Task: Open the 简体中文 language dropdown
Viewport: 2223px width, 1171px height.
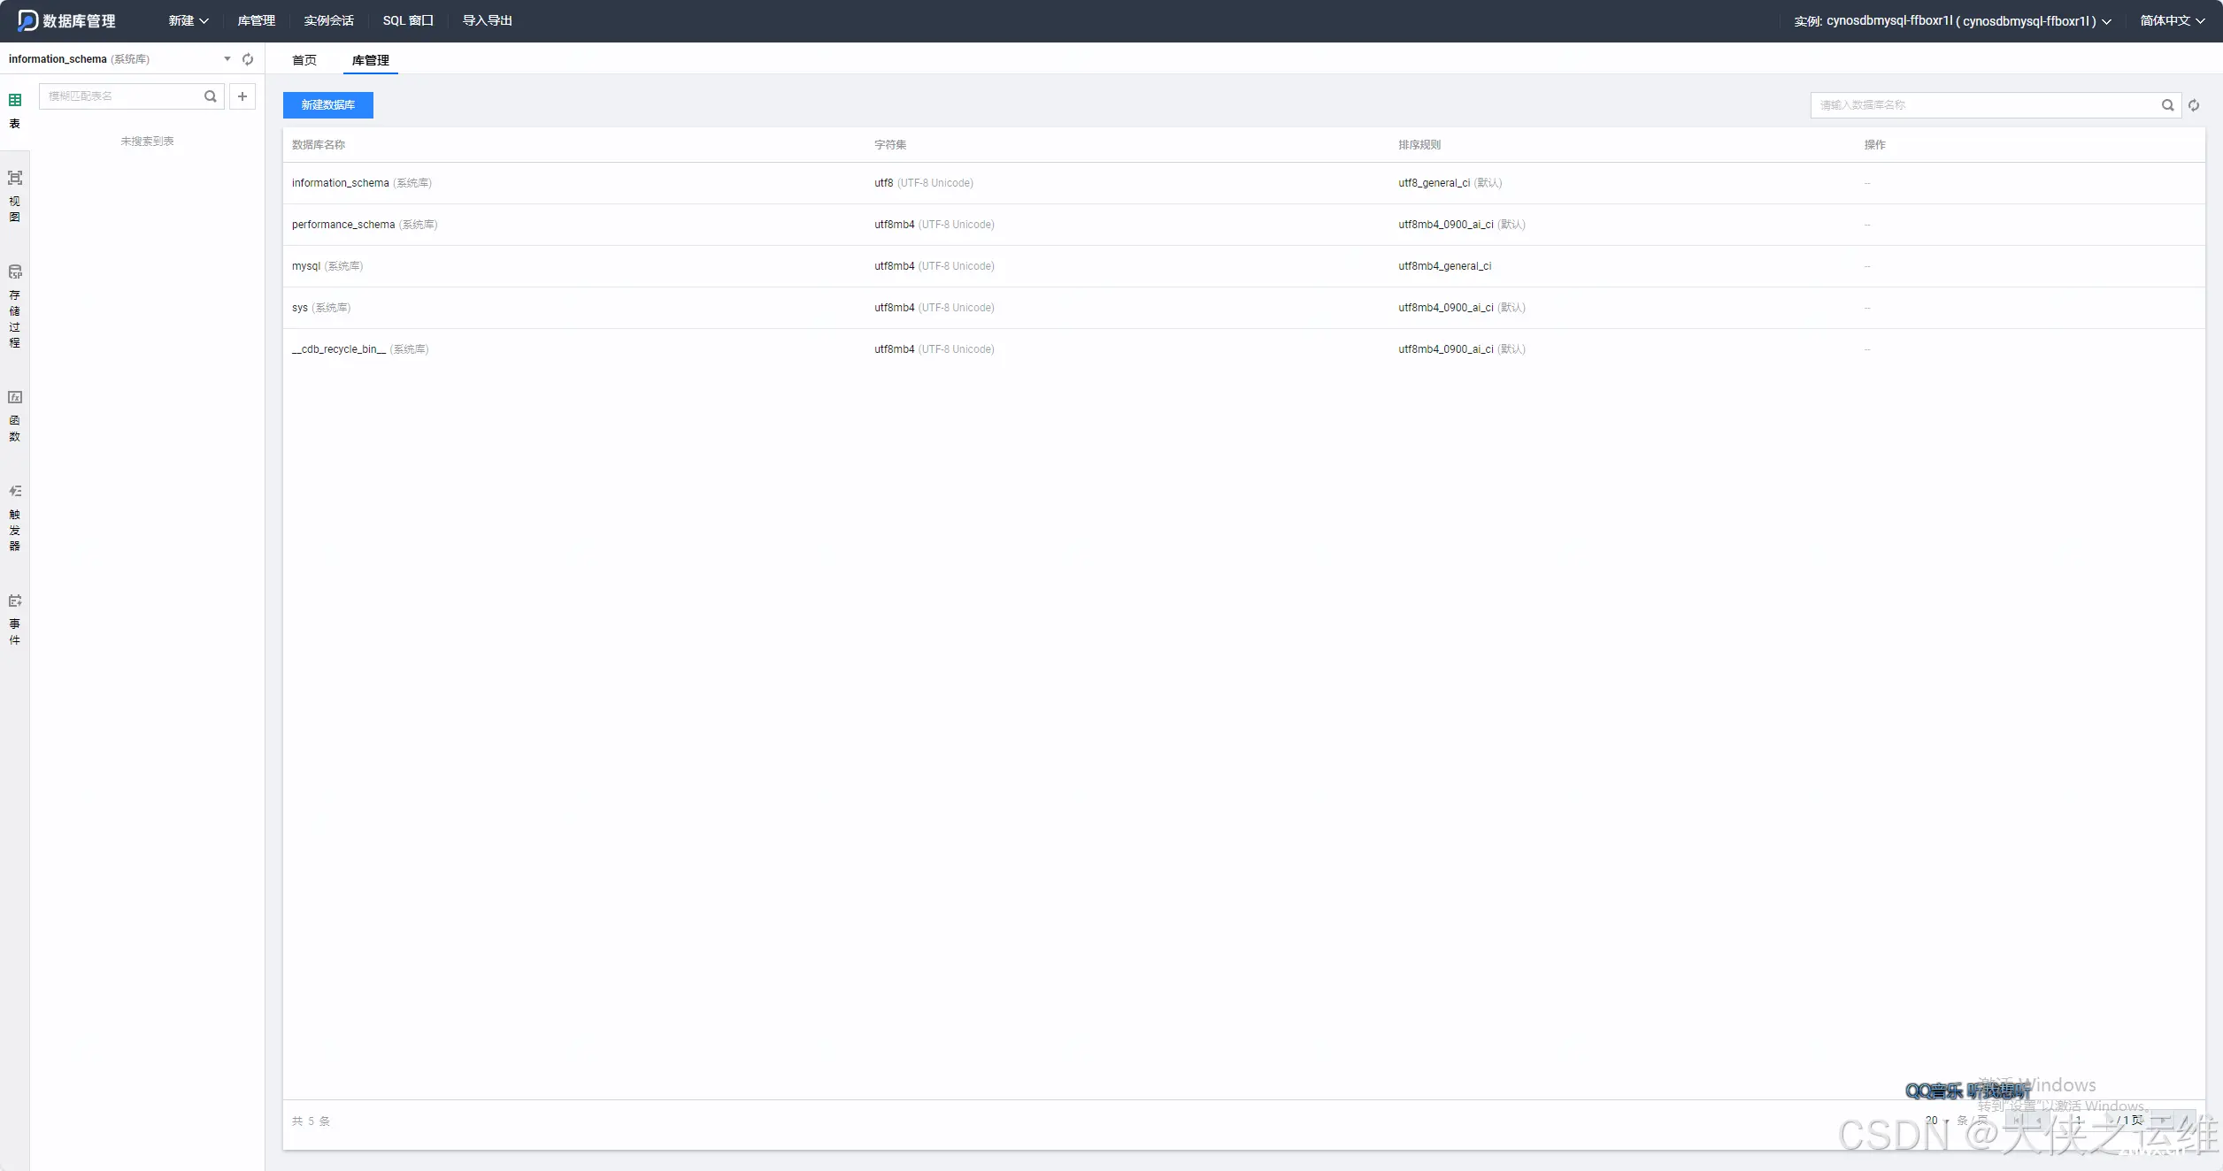Action: [2173, 20]
